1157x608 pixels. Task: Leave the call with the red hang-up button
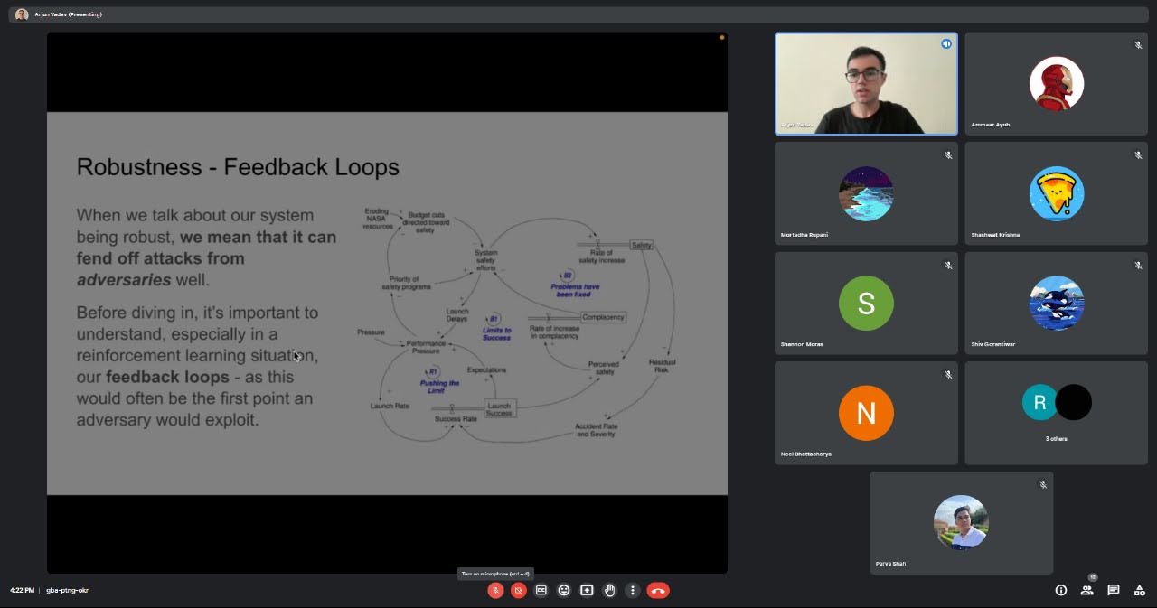(x=658, y=590)
